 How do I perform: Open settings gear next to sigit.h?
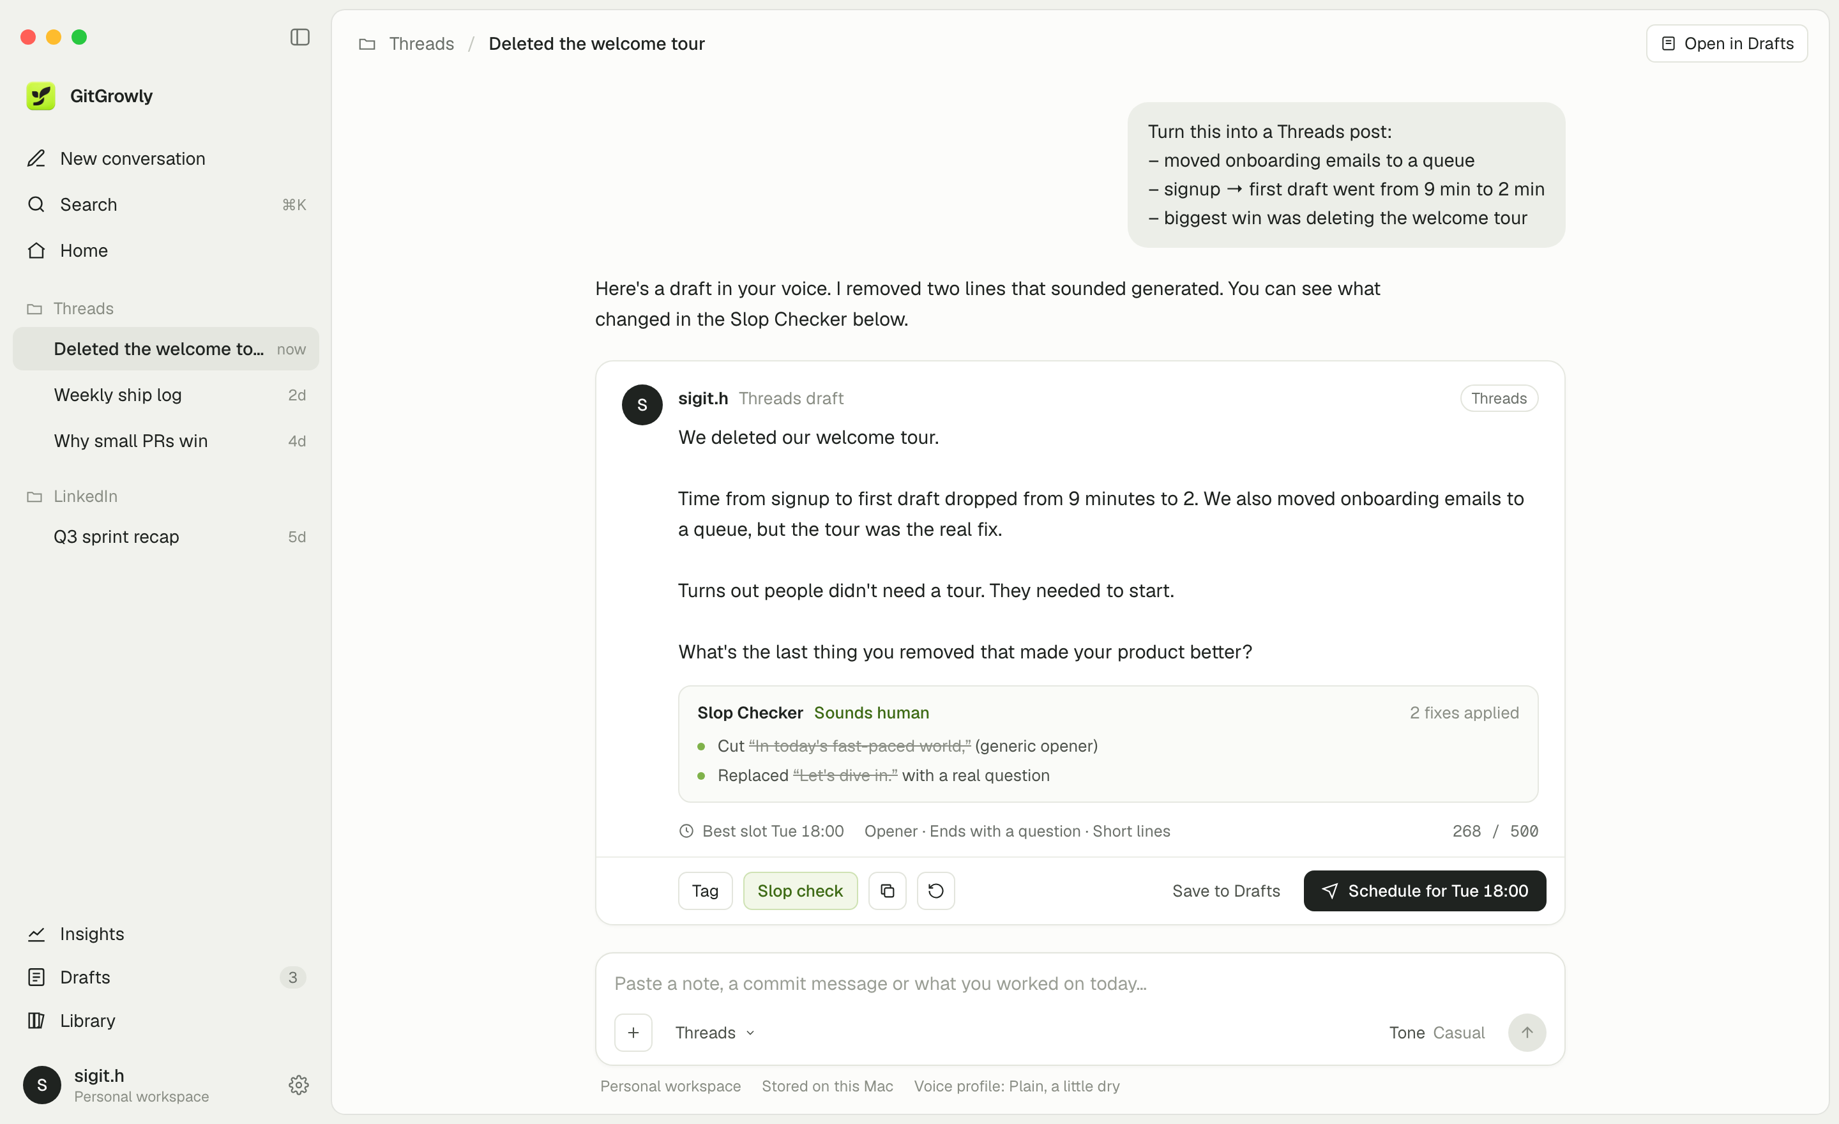[x=299, y=1085]
